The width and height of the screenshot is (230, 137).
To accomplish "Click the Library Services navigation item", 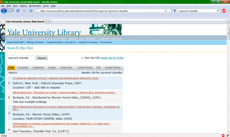I will [x=110, y=39].
